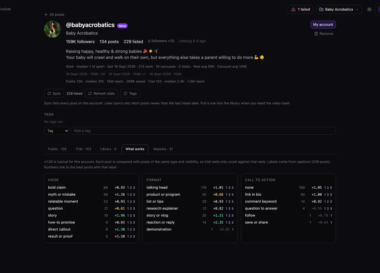Viewport: 380px width, 273px height.
Task: Click the Δ followers +10 text
Action: coord(161,41)
